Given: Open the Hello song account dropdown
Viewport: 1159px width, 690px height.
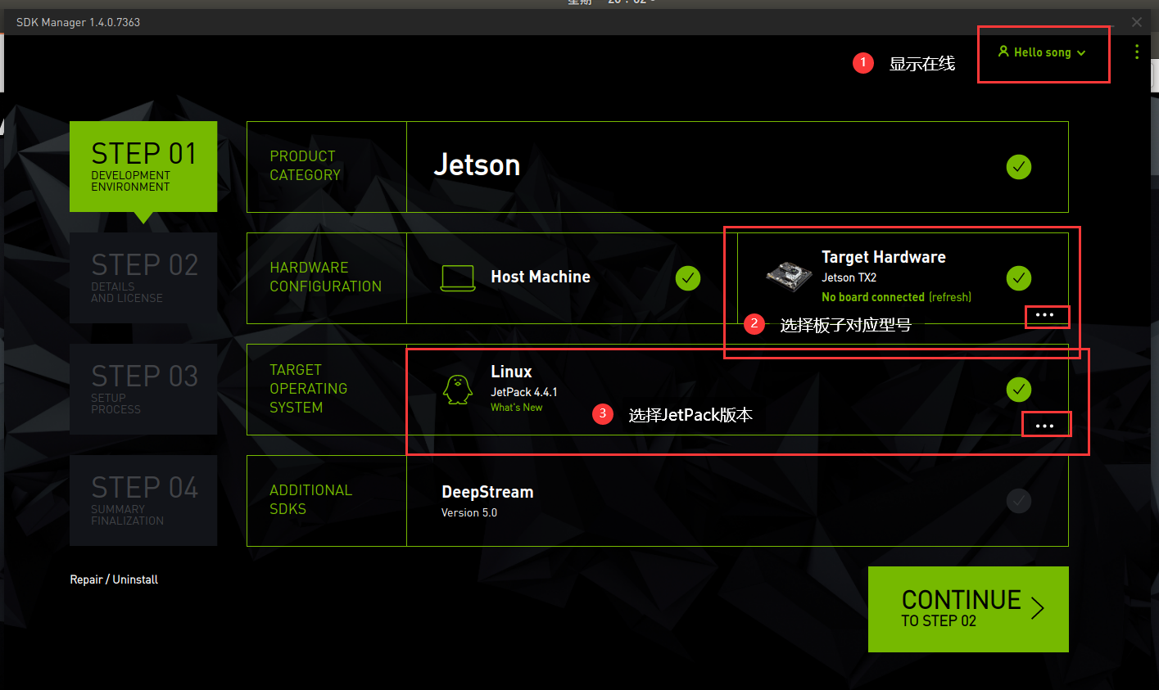Looking at the screenshot, I should 1042,52.
